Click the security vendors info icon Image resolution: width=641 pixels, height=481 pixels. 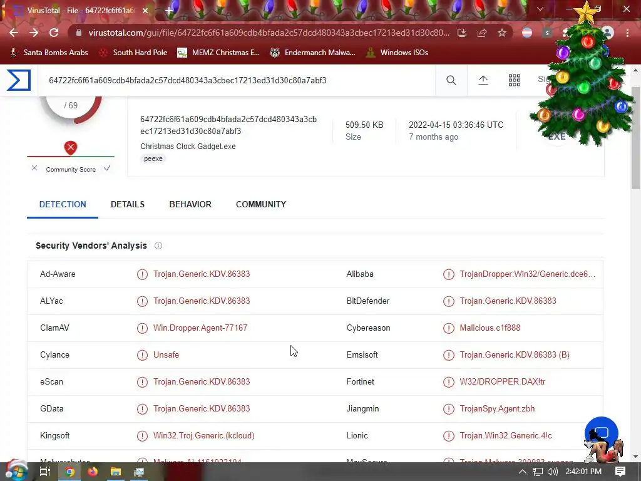click(x=158, y=246)
